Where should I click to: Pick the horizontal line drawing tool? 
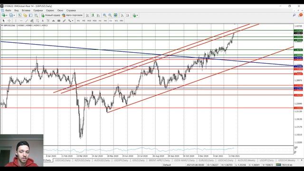click(21, 21)
